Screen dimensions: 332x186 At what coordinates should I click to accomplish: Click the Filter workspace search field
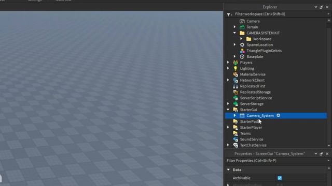tap(280, 14)
